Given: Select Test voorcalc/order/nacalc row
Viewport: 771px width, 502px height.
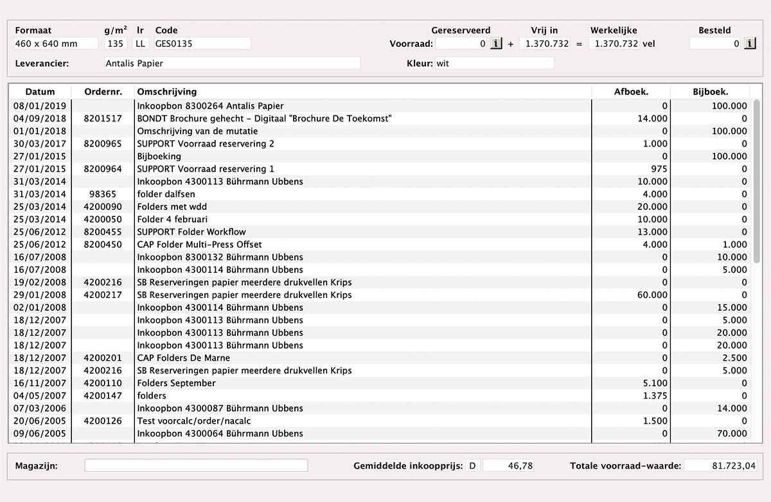Looking at the screenshot, I should (380, 420).
